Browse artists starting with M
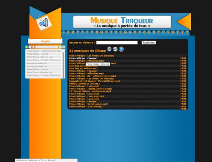The height and width of the screenshot is (162, 212). click(126, 33)
